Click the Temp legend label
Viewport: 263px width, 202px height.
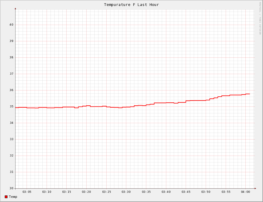coord(13,197)
